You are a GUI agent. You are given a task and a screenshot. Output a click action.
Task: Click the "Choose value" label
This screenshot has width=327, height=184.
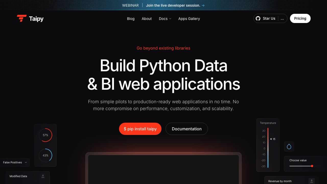point(298,160)
